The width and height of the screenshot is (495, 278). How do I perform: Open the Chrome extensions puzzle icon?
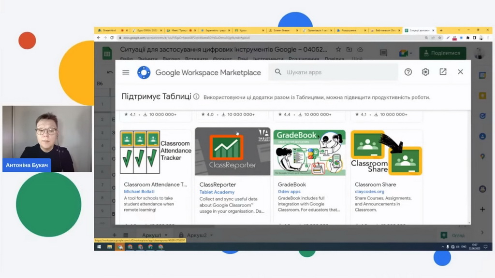point(468,38)
